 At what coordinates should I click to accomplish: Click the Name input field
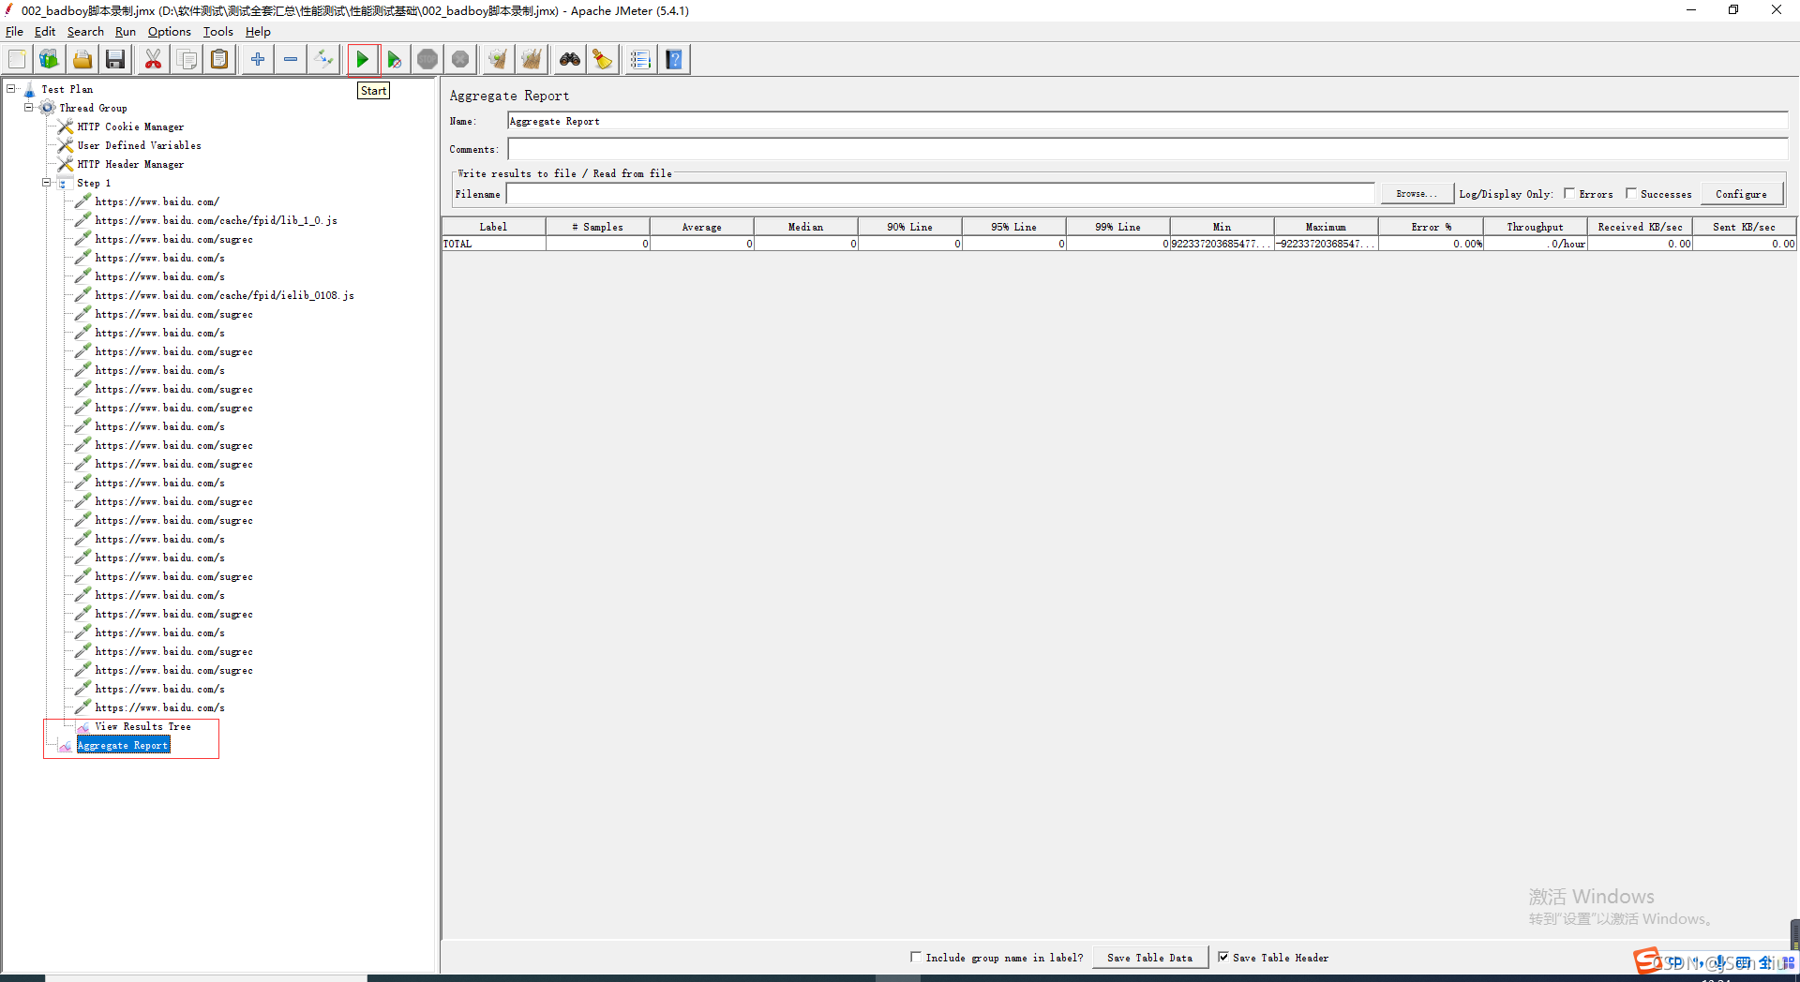tap(1147, 121)
